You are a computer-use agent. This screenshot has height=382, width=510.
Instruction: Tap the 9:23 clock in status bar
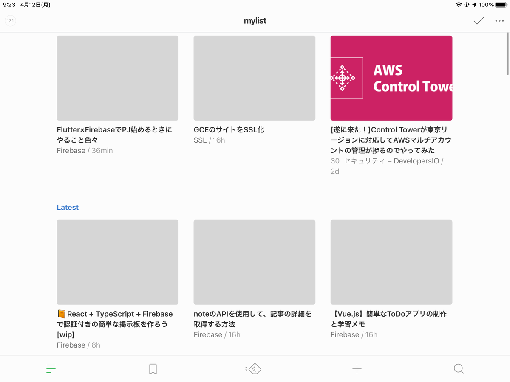[x=9, y=5]
